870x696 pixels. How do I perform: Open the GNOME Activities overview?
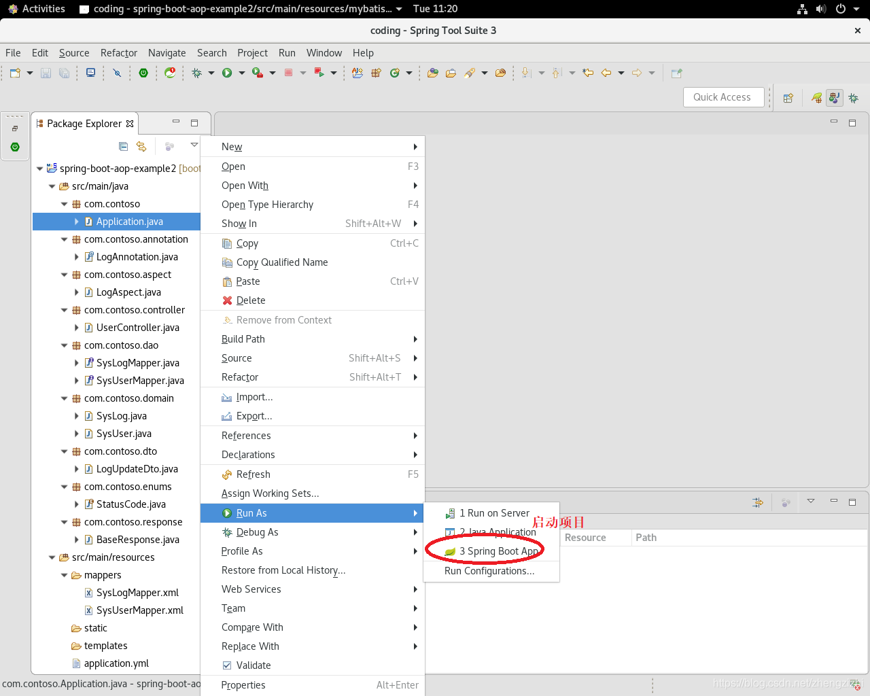(37, 9)
